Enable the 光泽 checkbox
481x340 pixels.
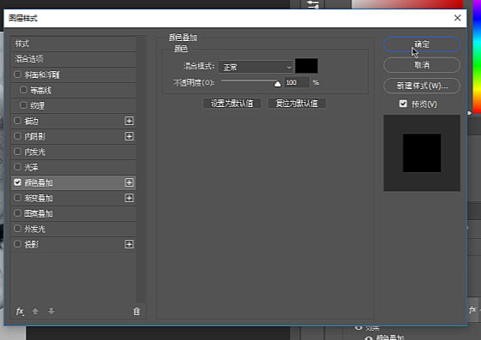pos(17,167)
